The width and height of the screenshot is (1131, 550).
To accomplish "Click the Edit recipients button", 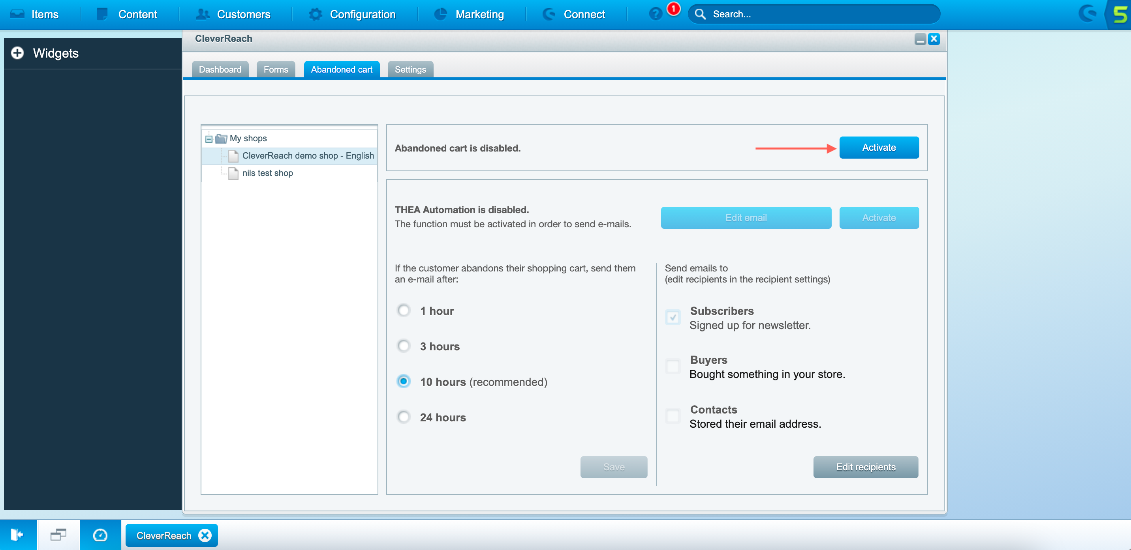I will click(x=865, y=467).
